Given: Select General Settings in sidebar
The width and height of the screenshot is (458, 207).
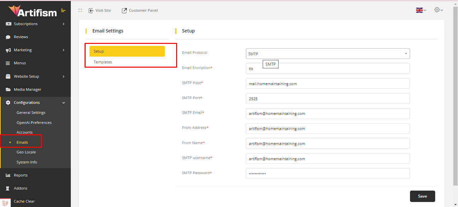Looking at the screenshot, I should click(x=31, y=113).
